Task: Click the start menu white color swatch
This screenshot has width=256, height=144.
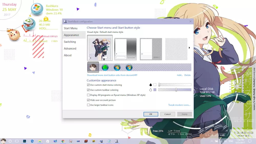Action: (x=155, y=85)
